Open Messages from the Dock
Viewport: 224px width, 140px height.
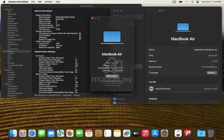42,133
